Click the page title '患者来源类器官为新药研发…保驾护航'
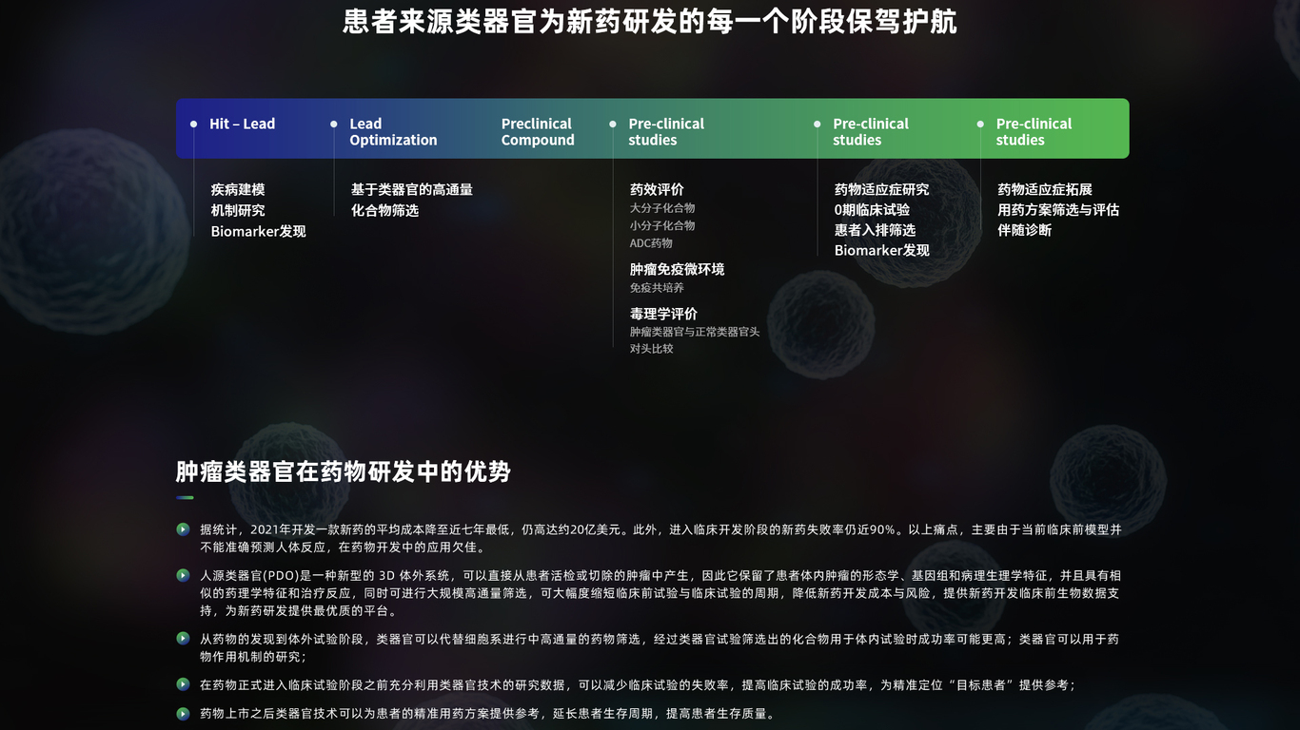The height and width of the screenshot is (730, 1300). pyautogui.click(x=650, y=22)
